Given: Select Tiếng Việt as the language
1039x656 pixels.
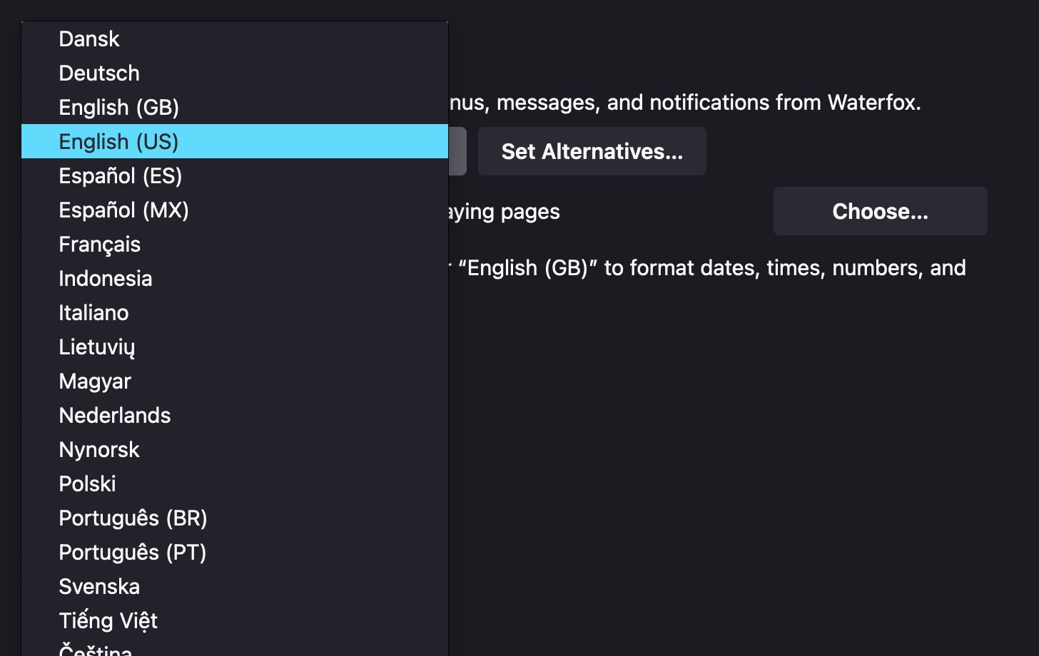Looking at the screenshot, I should pyautogui.click(x=108, y=620).
